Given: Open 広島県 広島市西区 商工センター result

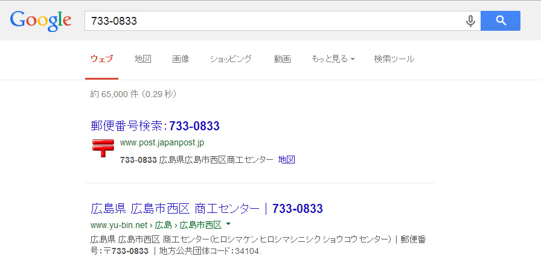Looking at the screenshot, I should [206, 209].
